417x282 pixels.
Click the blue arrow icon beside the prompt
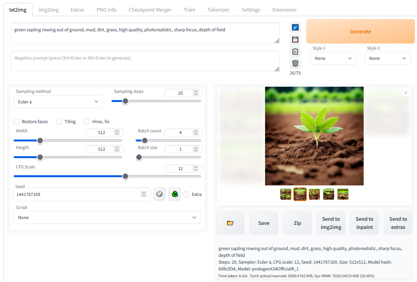[x=295, y=28]
